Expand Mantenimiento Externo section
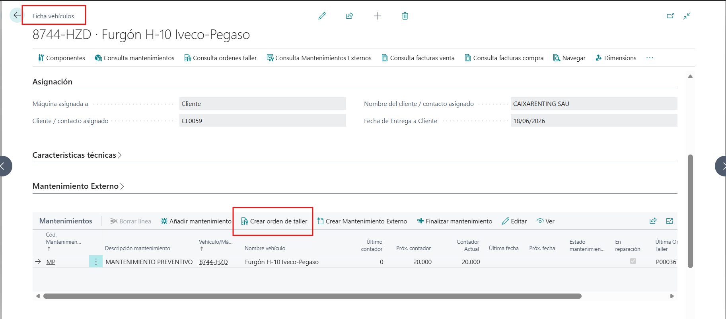This screenshot has height=319, width=726. click(x=78, y=186)
